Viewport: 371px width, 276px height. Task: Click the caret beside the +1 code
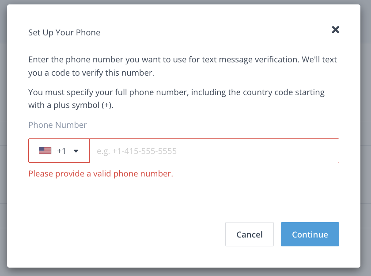pyautogui.click(x=76, y=151)
